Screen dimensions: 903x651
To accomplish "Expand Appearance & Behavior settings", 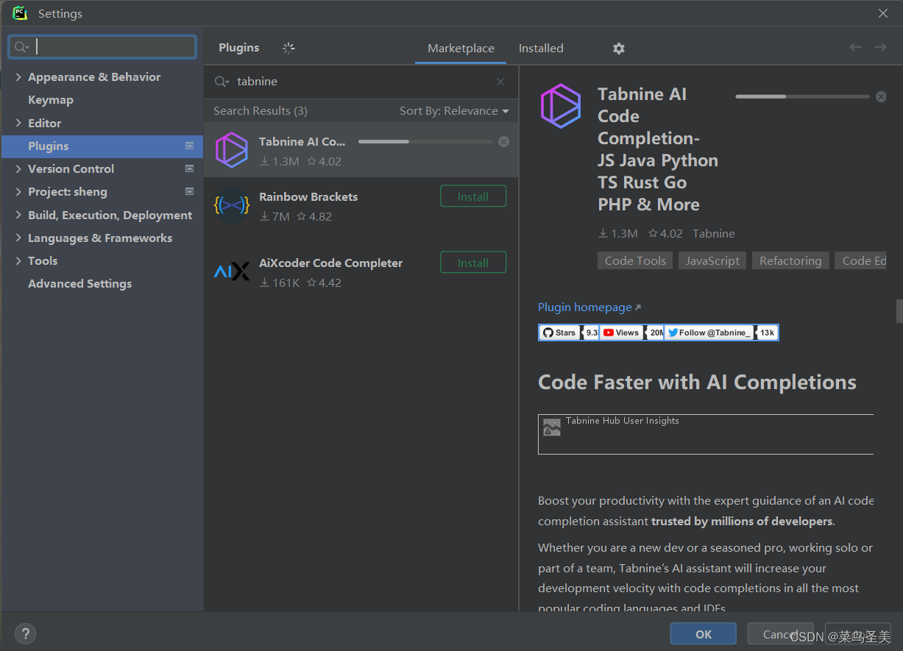I will pyautogui.click(x=18, y=77).
